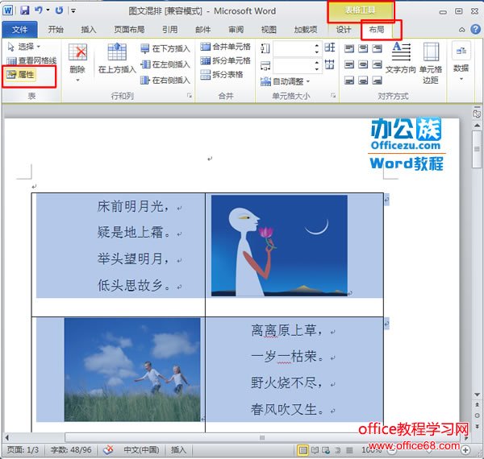Click 文字方向 text direction button
Image resolution: width=484 pixels, height=459 pixels.
click(401, 59)
